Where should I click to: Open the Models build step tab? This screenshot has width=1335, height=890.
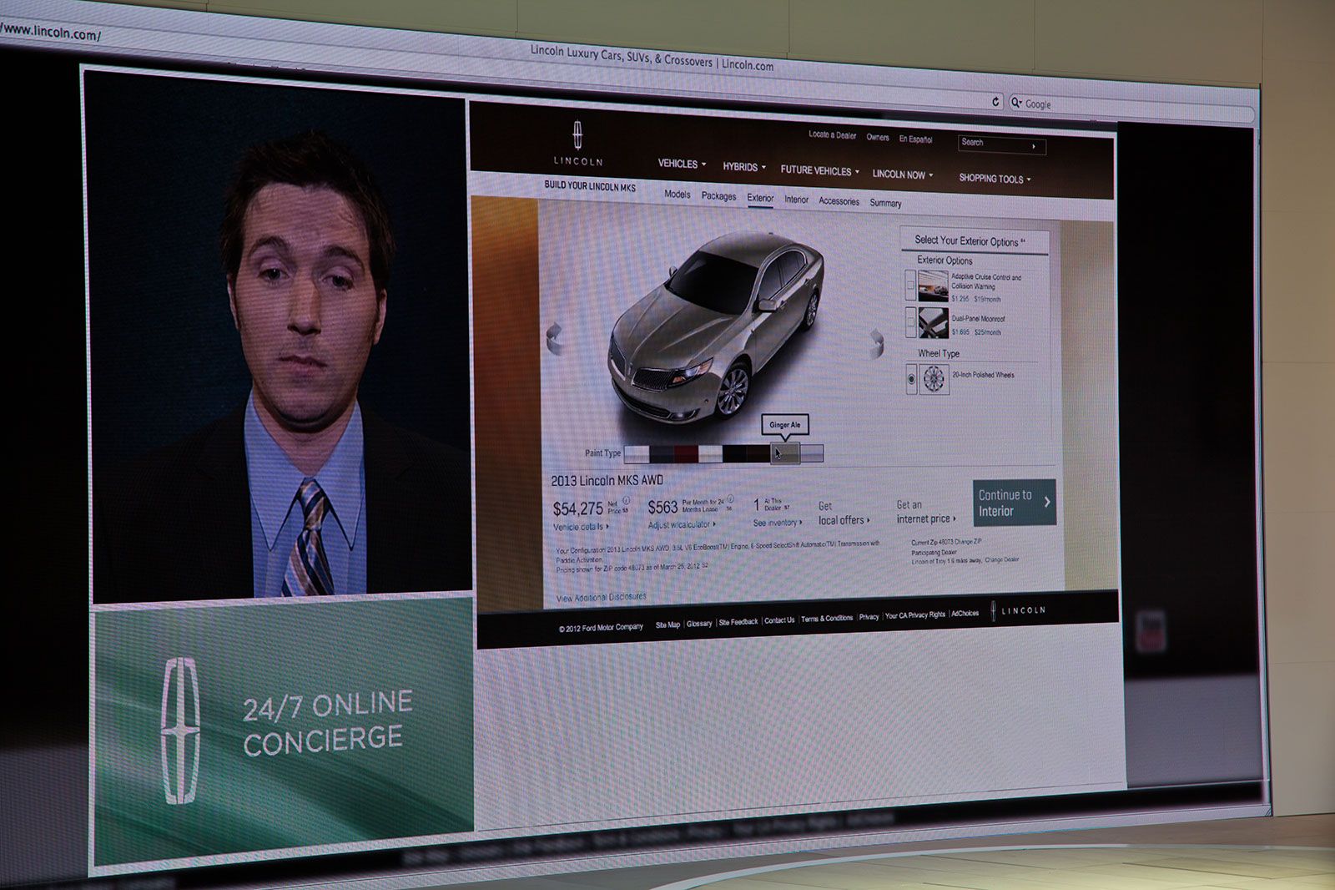click(678, 194)
